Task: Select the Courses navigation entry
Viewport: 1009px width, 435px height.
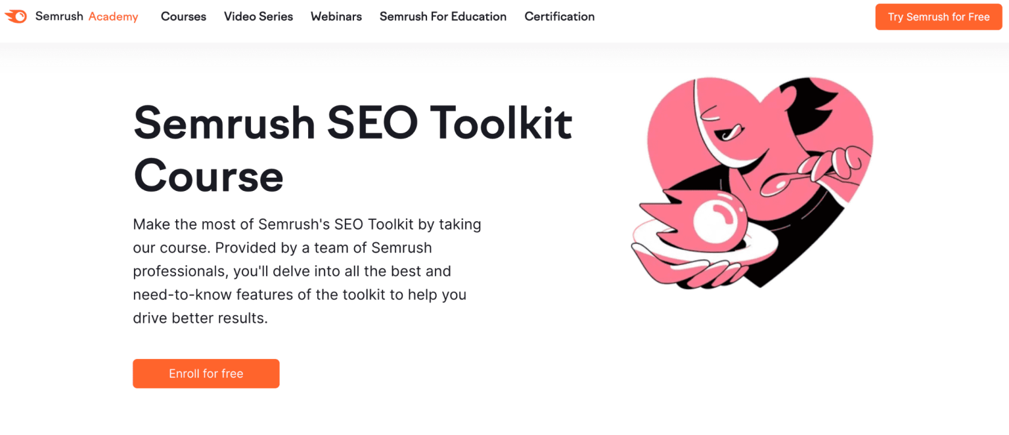Action: click(x=183, y=16)
